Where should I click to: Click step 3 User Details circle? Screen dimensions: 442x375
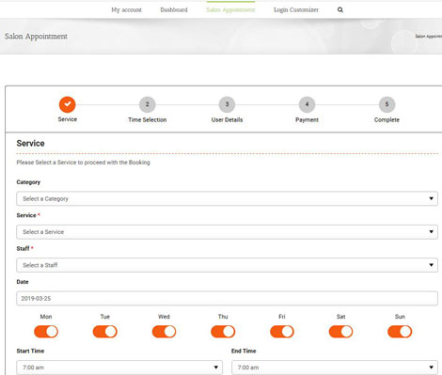[227, 104]
